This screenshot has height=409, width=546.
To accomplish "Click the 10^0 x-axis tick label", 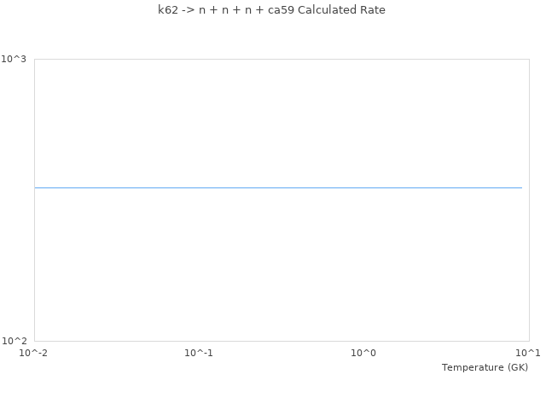I will [363, 353].
